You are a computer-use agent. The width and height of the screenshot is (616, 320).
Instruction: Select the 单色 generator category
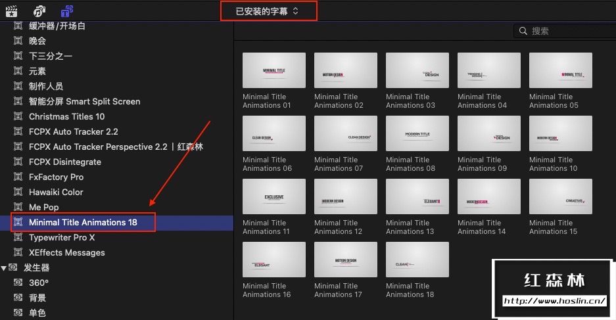click(x=37, y=313)
